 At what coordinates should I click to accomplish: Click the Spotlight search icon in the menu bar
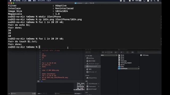(155, 1)
